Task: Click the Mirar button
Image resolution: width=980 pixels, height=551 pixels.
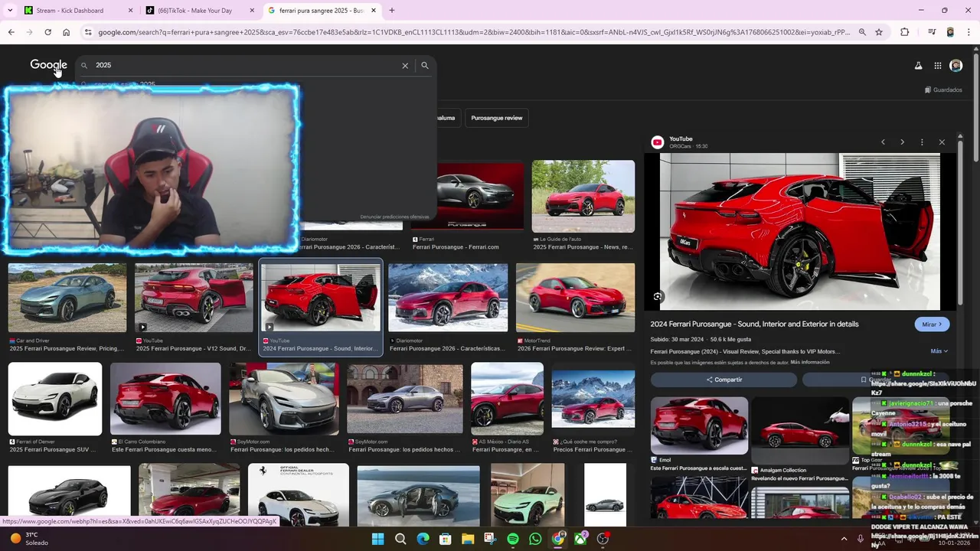Action: 932,324
